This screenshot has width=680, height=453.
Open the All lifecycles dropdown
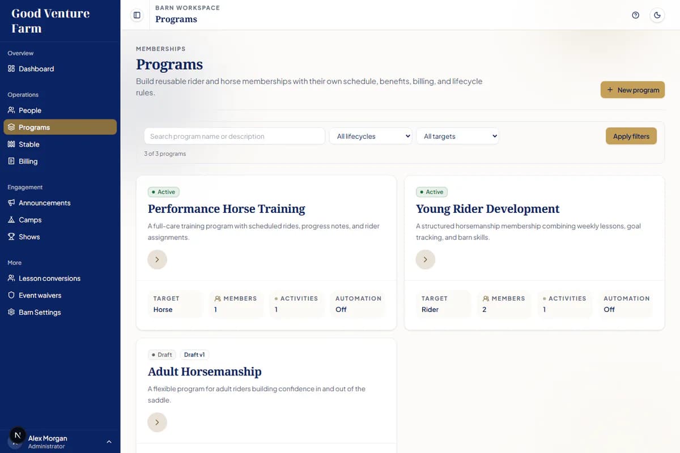click(x=371, y=136)
